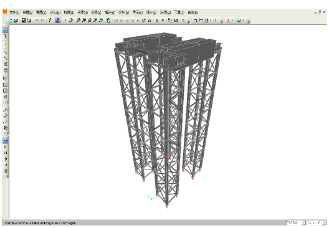Open an existing file with folder icon

16,21
